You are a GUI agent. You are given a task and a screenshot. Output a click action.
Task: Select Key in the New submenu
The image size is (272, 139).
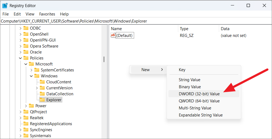pyautogui.click(x=182, y=70)
